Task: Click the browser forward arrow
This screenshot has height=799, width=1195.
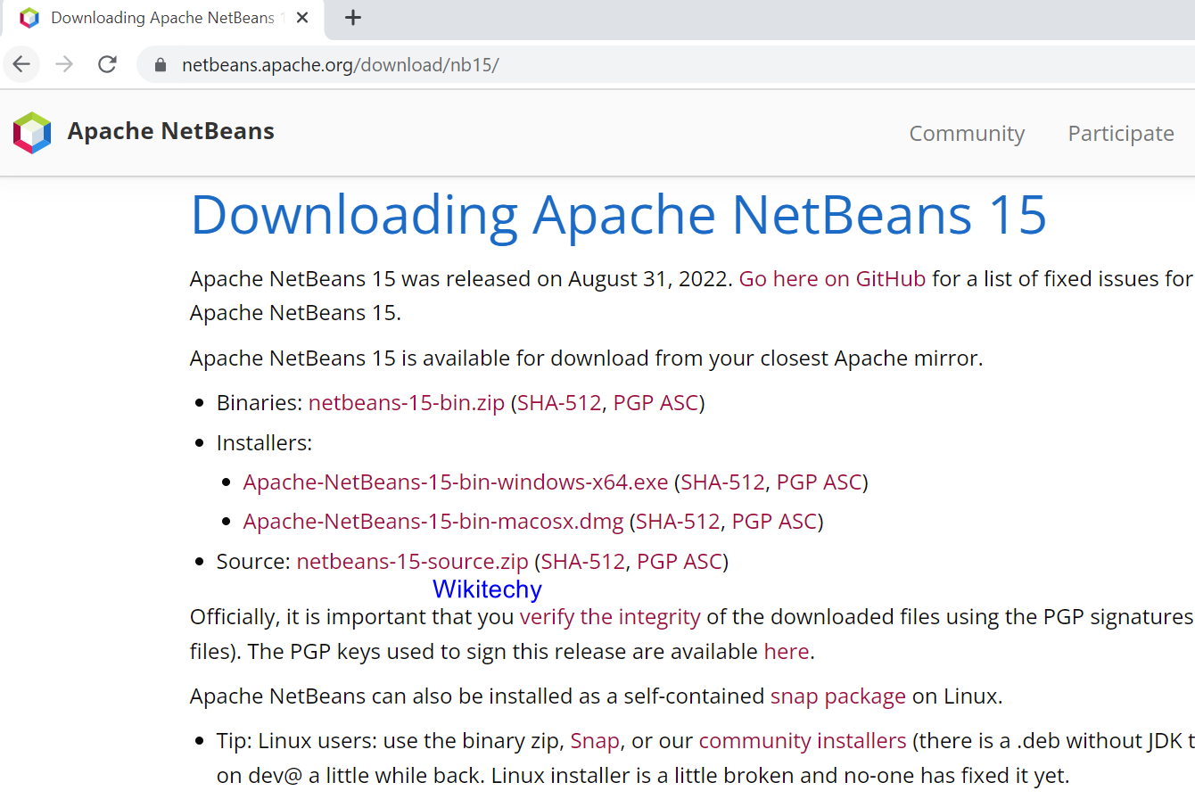Action: tap(64, 64)
